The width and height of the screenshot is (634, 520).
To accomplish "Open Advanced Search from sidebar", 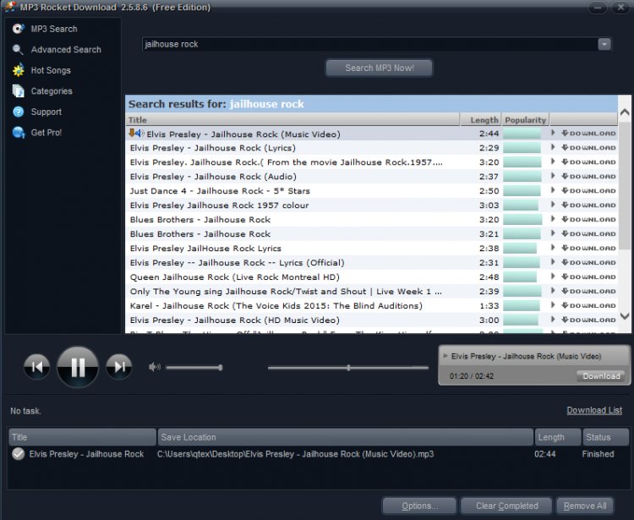I will [x=66, y=49].
